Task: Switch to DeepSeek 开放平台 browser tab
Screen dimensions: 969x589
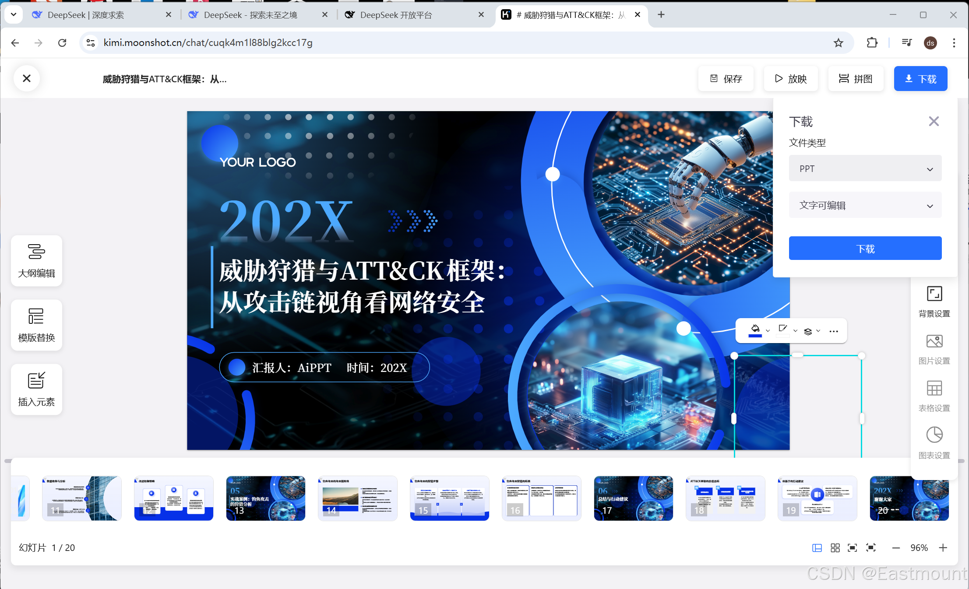Action: click(x=396, y=15)
